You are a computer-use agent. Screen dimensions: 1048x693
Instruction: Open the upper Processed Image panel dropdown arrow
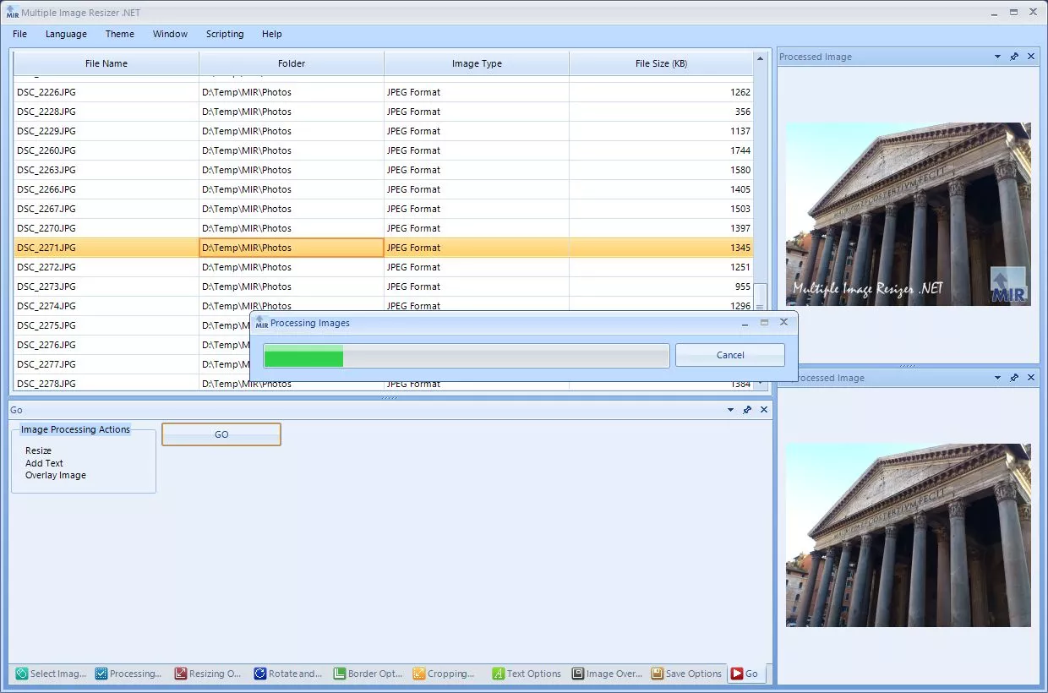(x=998, y=57)
